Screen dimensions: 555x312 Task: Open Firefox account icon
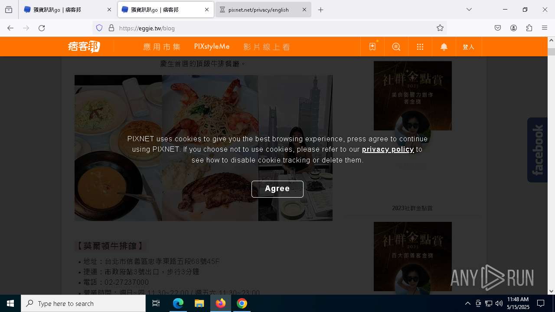(x=513, y=28)
